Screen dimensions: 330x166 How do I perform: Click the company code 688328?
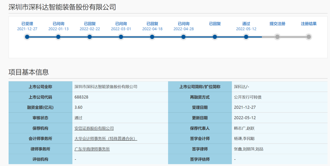82,97
